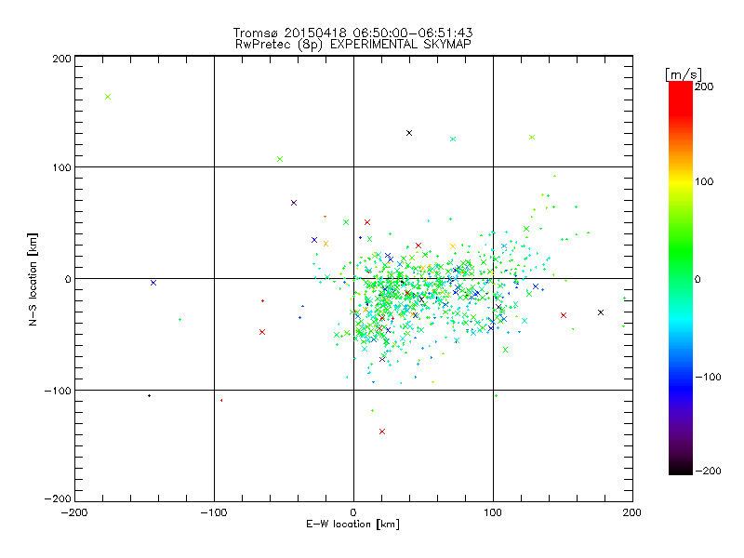Click the purple cross marker left of center

(x=294, y=203)
